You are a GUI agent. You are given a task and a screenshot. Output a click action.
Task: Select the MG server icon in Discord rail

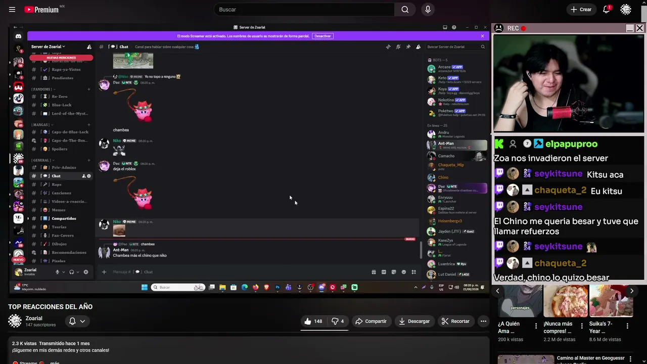[x=18, y=218]
